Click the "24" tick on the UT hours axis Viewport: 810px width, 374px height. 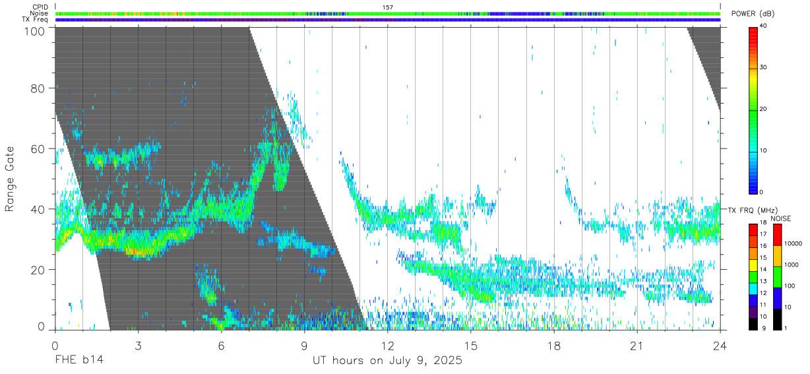(x=720, y=346)
